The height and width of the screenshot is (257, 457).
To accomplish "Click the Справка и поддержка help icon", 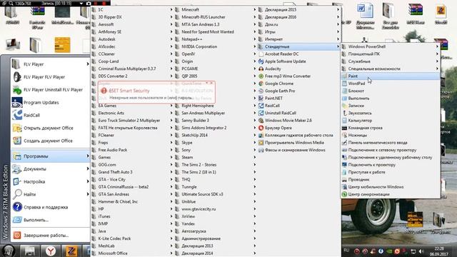I will (x=17, y=207).
